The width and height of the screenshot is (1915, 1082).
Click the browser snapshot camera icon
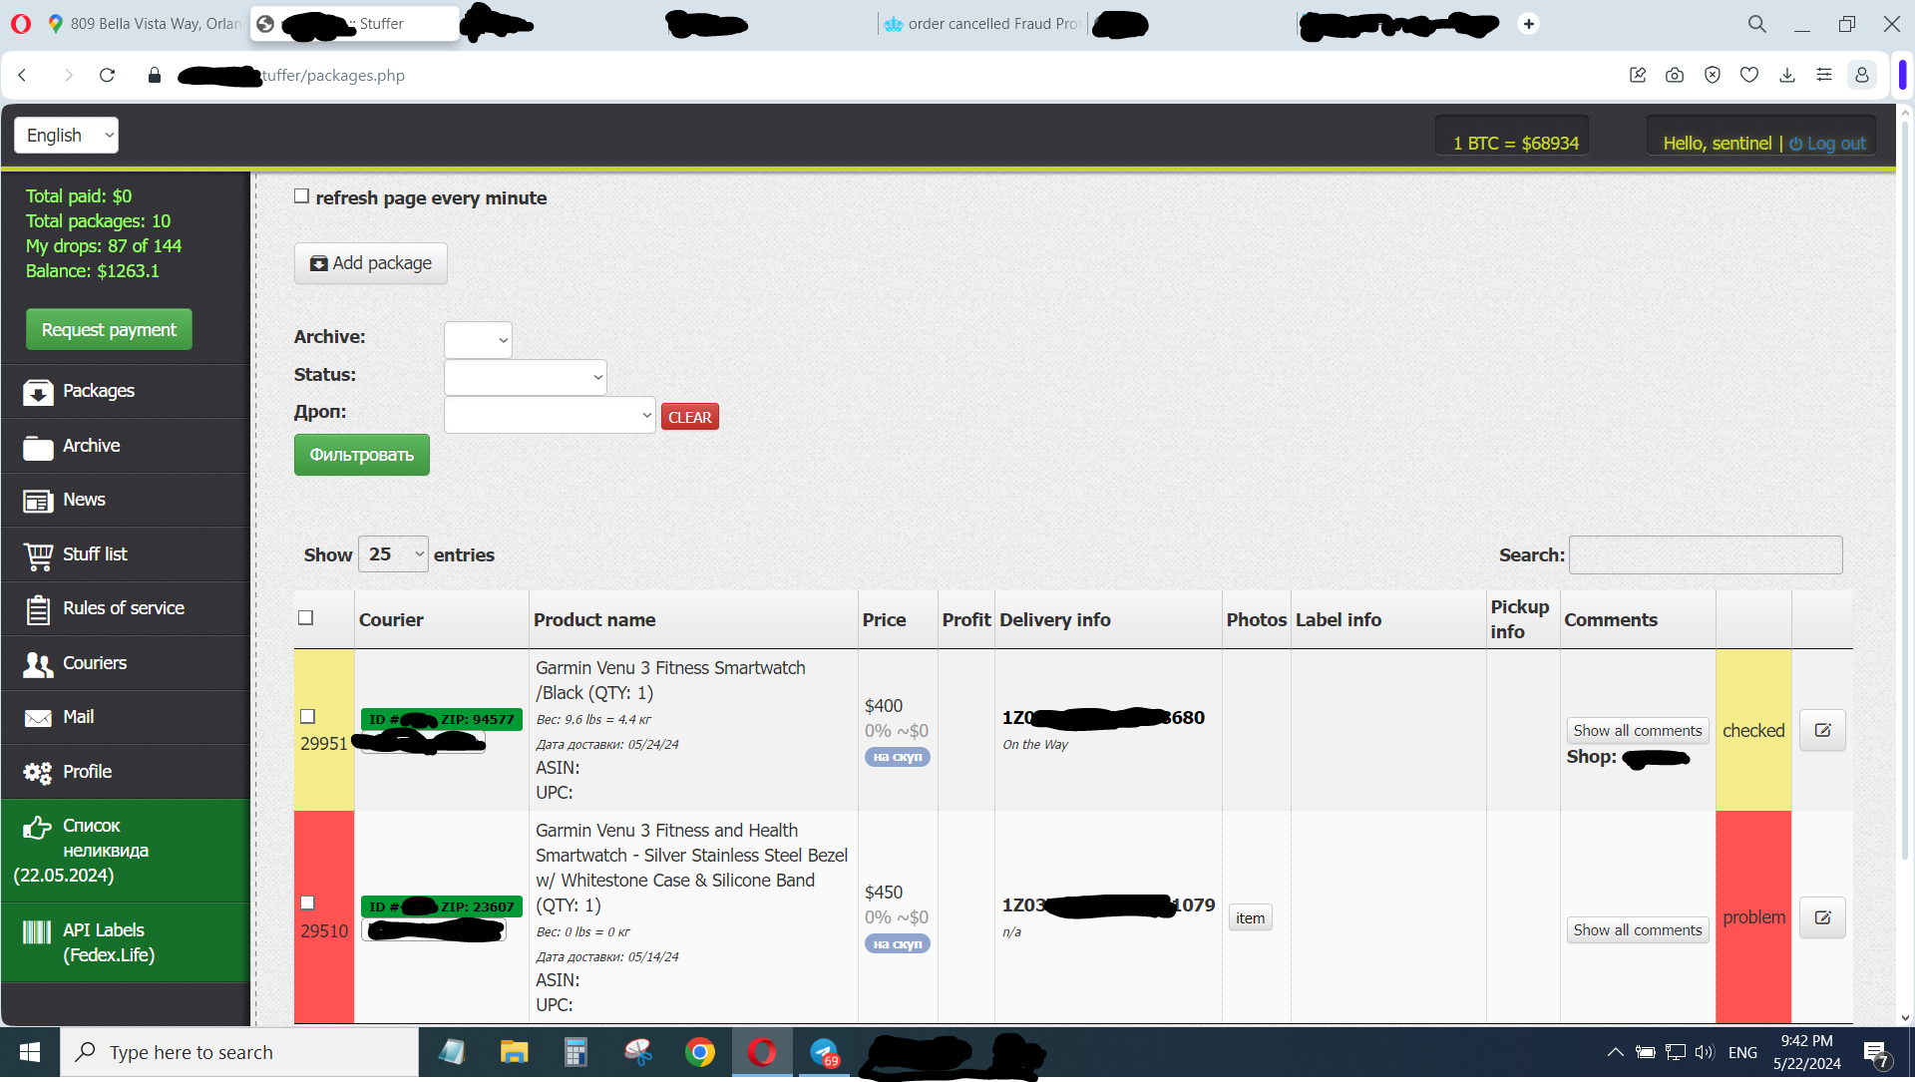(1675, 75)
